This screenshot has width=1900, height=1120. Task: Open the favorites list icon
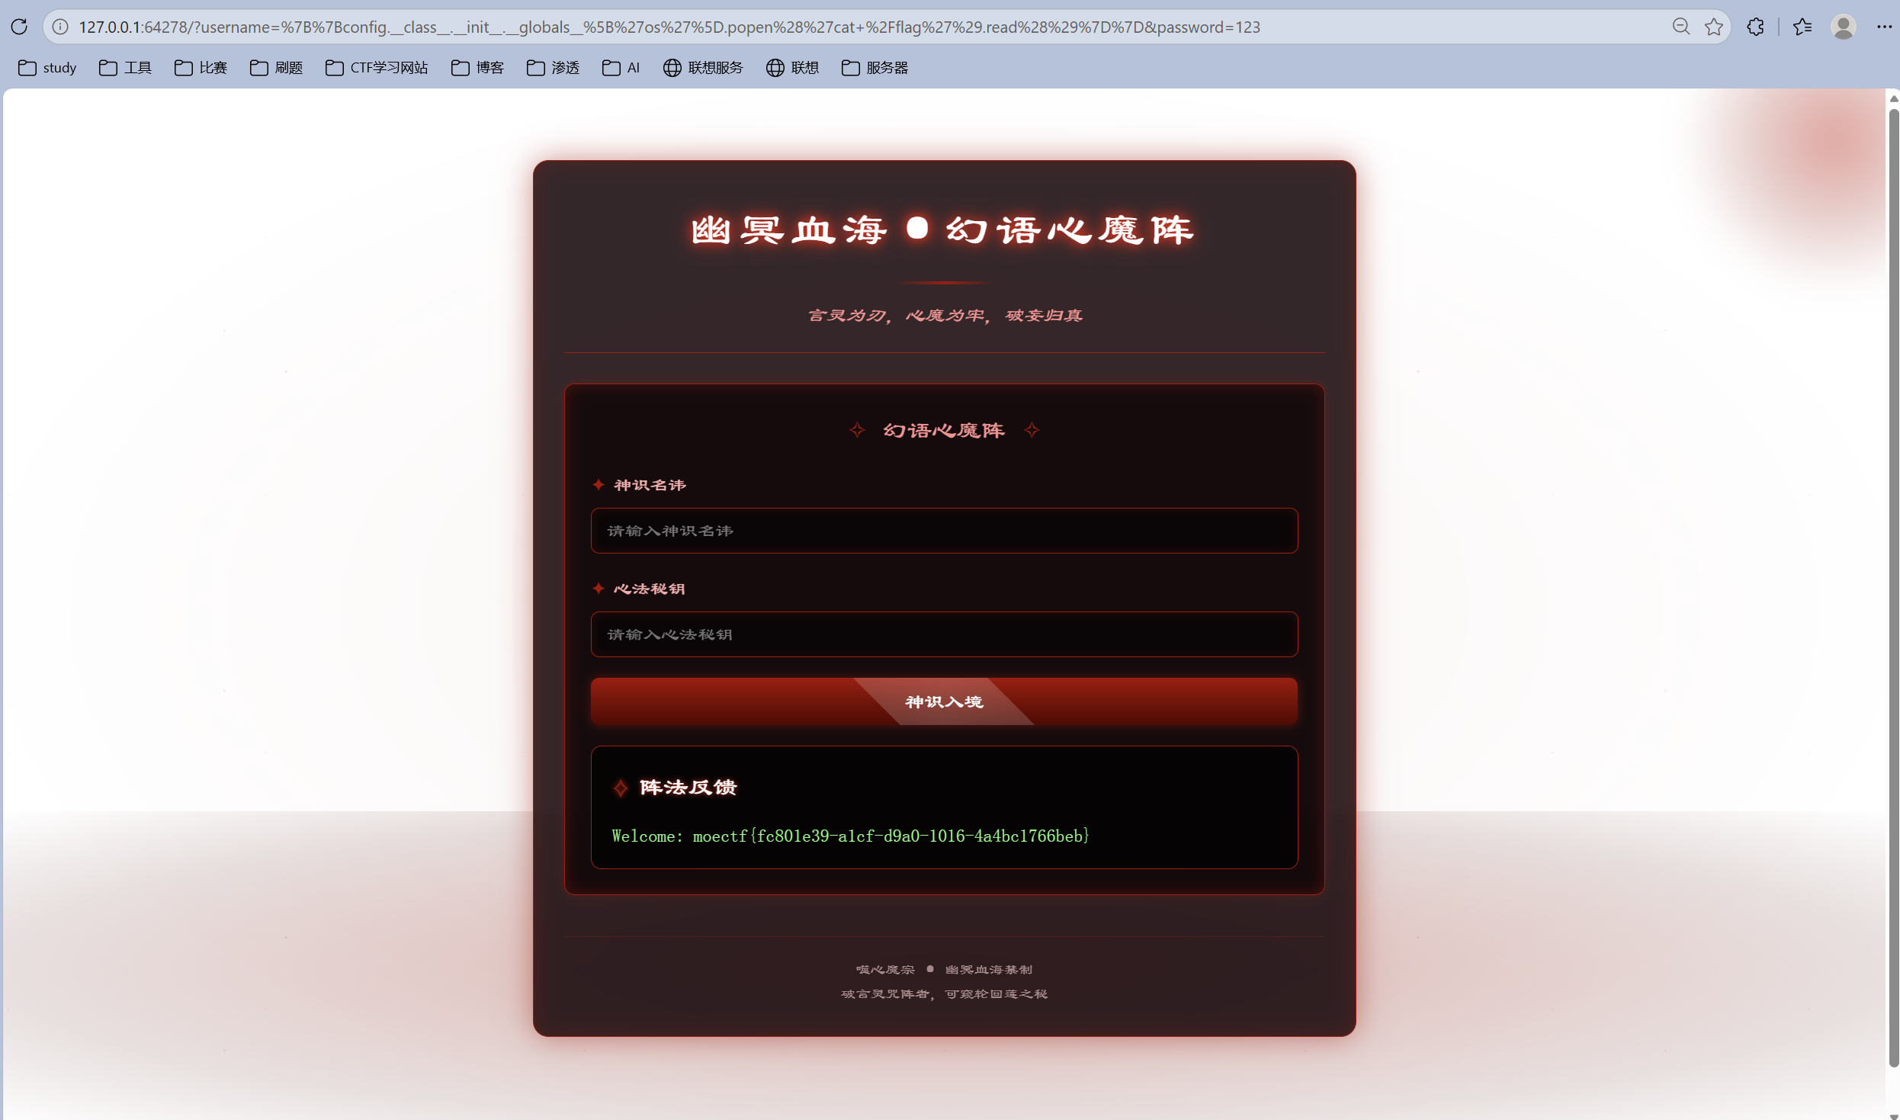1802,27
